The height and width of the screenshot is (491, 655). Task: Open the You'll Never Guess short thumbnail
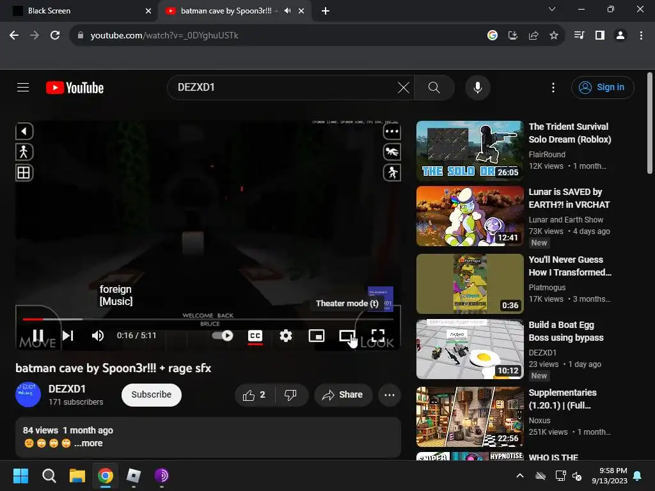[470, 284]
